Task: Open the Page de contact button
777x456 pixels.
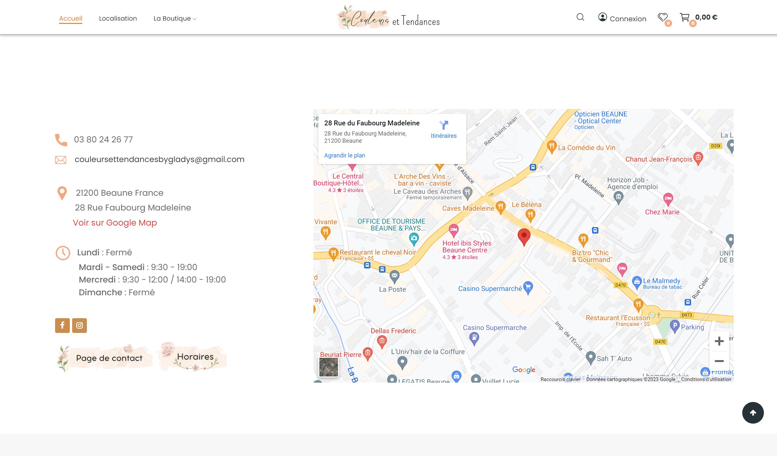Action: pos(109,358)
